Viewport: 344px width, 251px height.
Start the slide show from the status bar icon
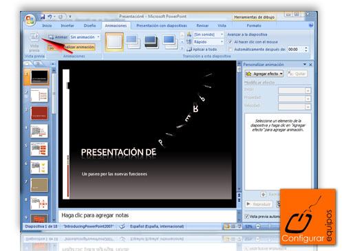pyautogui.click(x=239, y=226)
